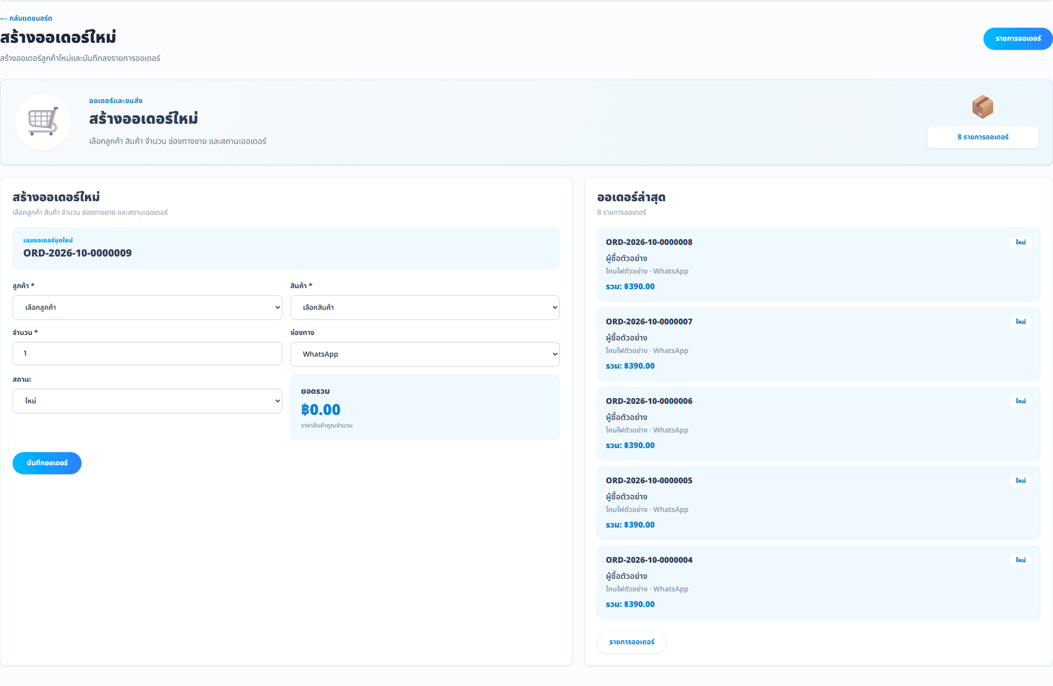Open the สินค้า product dropdown

425,307
